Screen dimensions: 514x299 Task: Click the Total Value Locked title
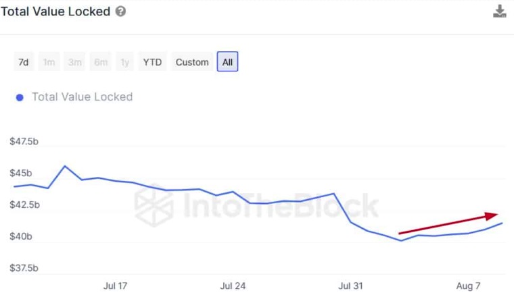coord(55,11)
